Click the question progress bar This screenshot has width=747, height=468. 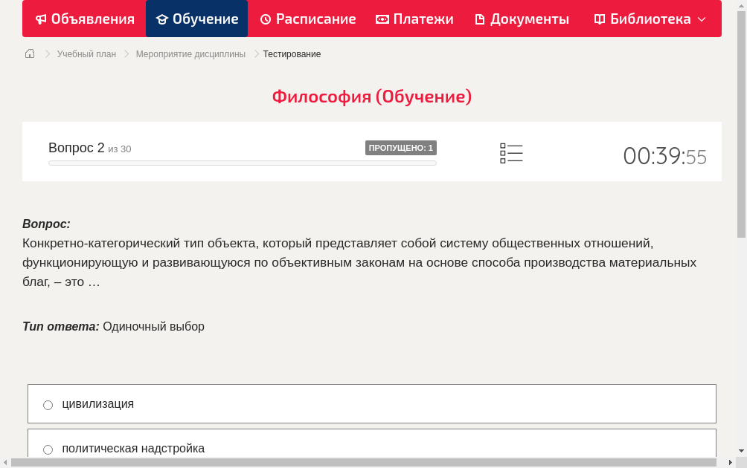tap(242, 163)
